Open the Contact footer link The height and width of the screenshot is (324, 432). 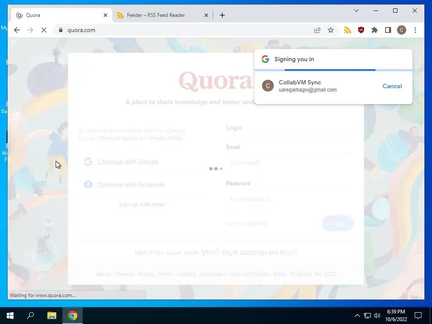point(186,274)
